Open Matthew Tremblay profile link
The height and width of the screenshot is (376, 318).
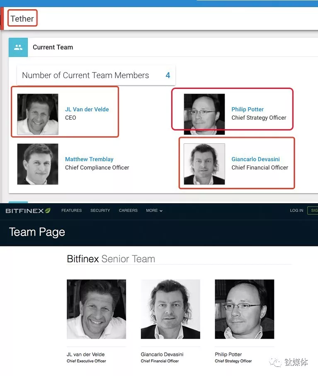(x=89, y=159)
